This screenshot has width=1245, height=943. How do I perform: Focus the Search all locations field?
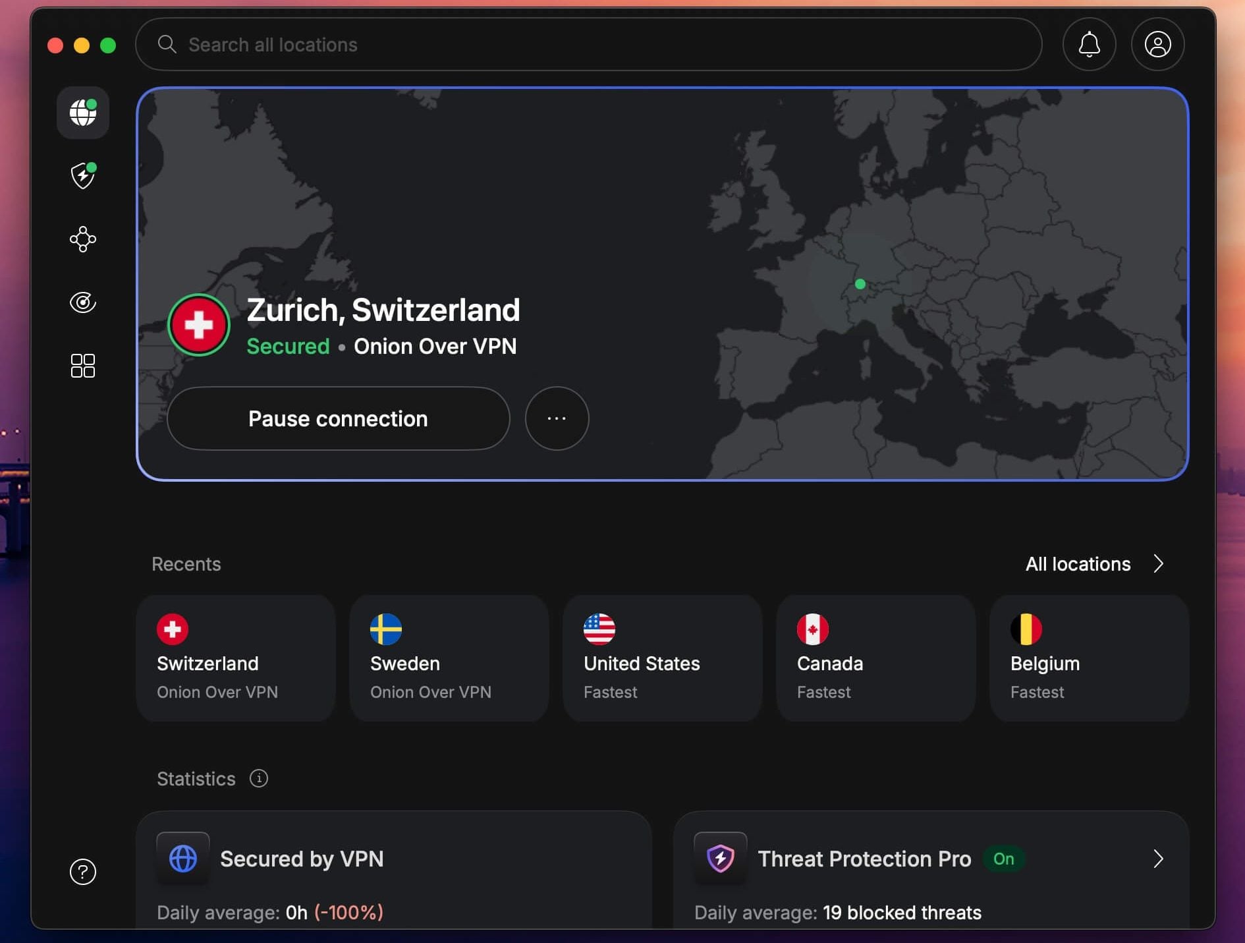pyautogui.click(x=588, y=44)
